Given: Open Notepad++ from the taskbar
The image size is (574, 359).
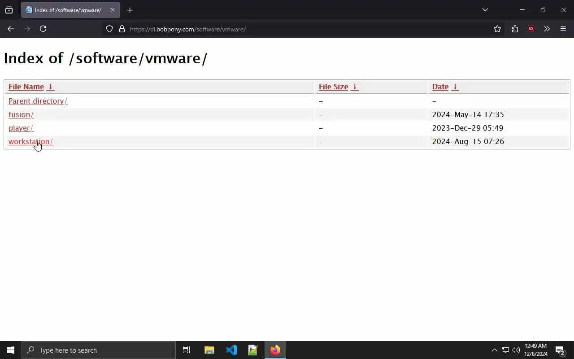Looking at the screenshot, I should coord(253,350).
